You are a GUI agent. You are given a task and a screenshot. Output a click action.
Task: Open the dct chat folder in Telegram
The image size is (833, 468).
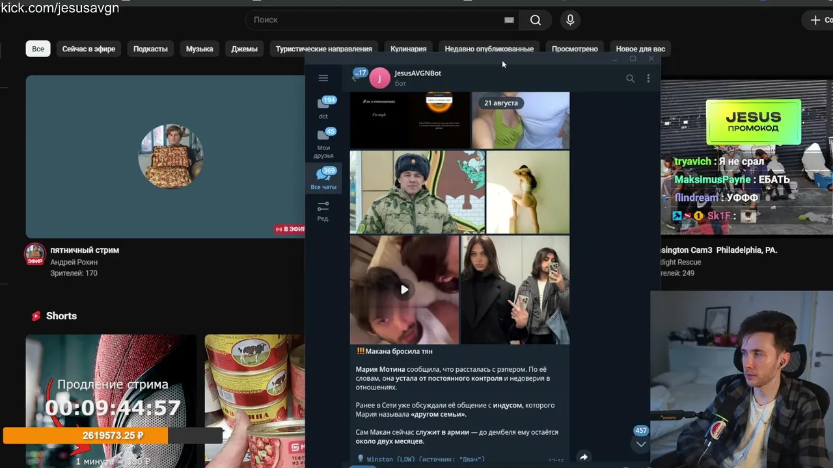click(x=323, y=108)
